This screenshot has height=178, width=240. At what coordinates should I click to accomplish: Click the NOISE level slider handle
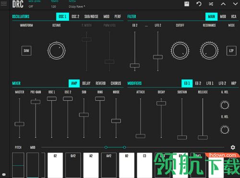[x=116, y=121]
